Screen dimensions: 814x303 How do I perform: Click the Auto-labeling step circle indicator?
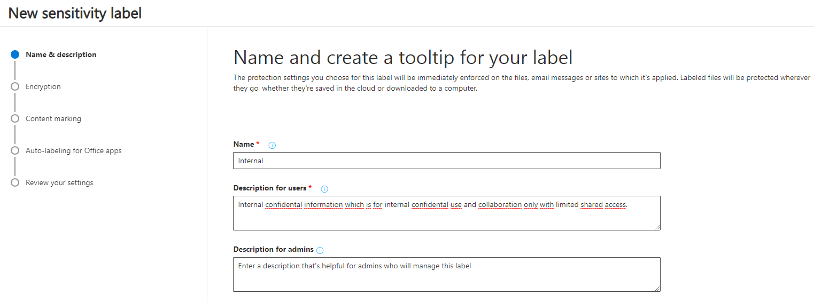point(15,150)
